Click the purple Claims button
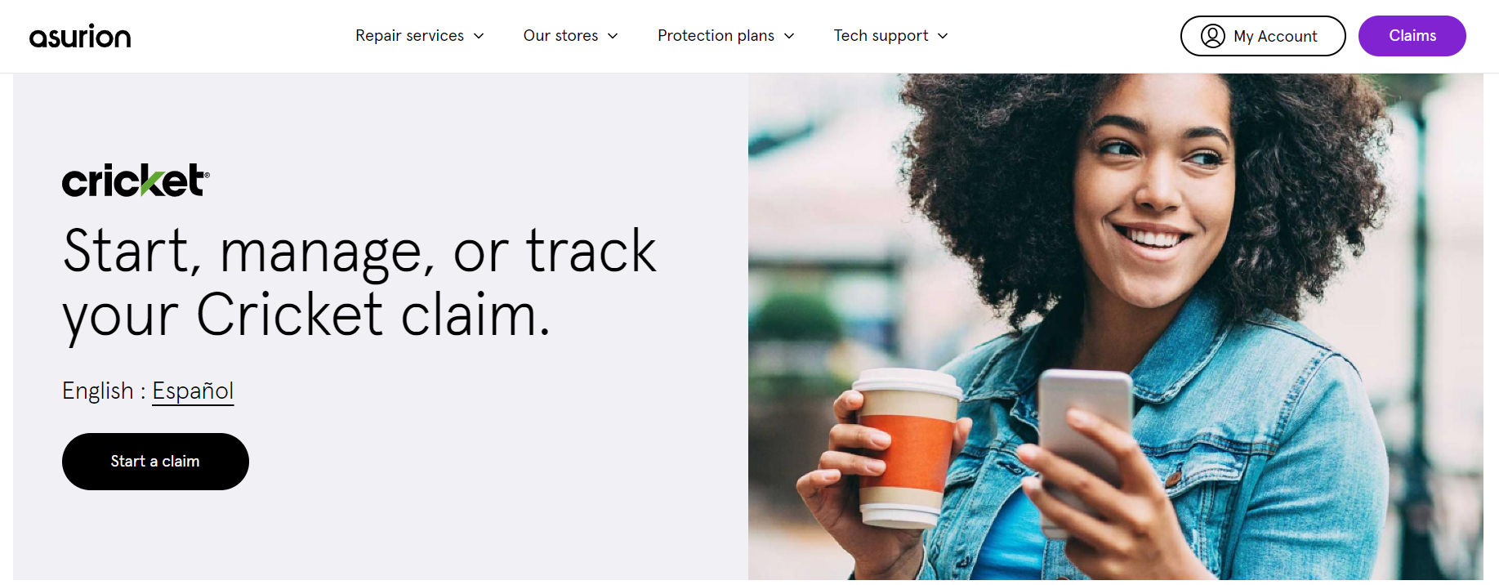1499x585 pixels. 1412,36
